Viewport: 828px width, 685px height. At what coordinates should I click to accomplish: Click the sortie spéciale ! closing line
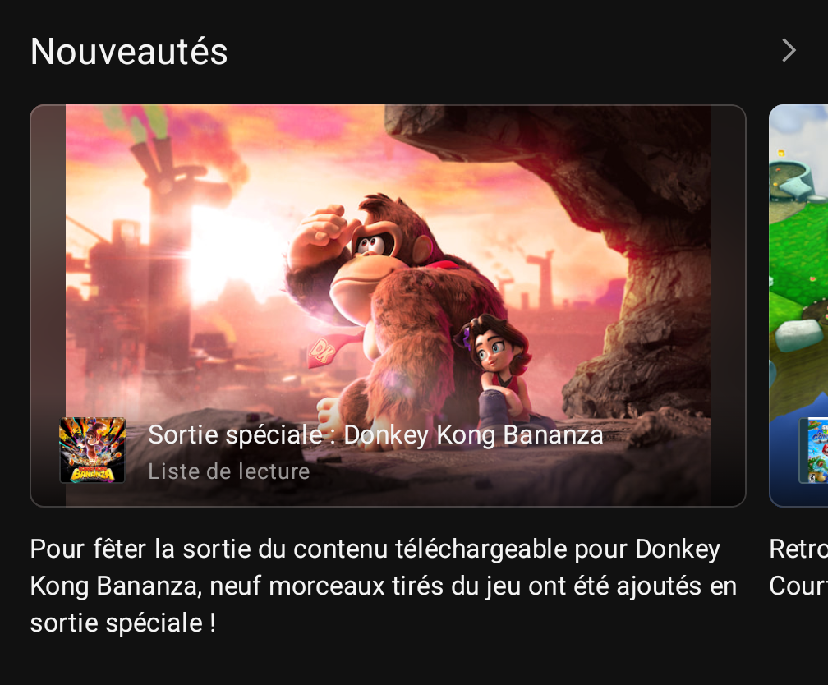122,623
